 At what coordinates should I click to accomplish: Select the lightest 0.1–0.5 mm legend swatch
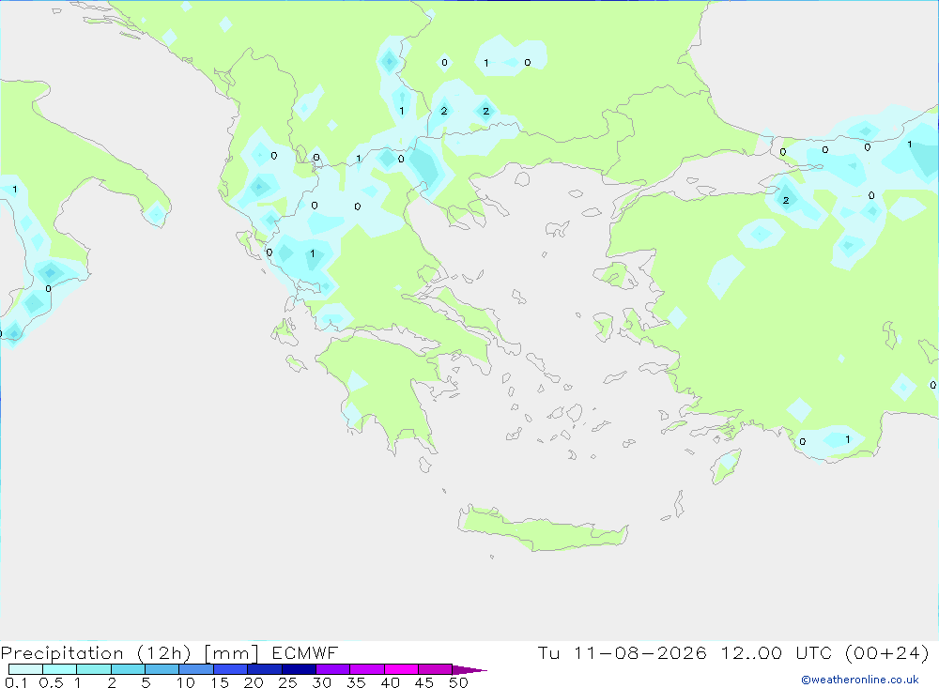point(25,669)
